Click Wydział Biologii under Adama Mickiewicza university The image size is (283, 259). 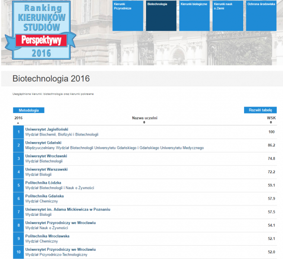(38, 215)
